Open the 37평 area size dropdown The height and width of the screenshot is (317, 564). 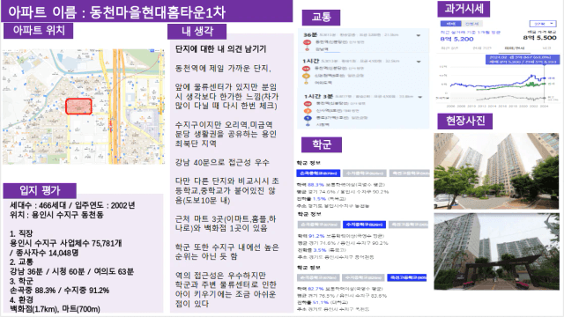click(x=543, y=24)
